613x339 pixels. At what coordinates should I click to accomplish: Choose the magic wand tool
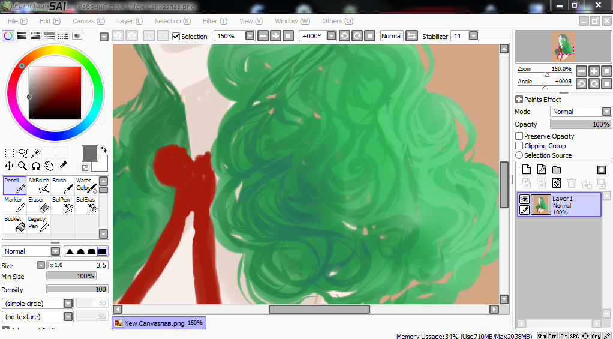(x=35, y=152)
